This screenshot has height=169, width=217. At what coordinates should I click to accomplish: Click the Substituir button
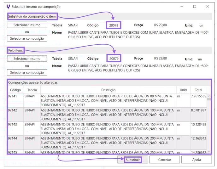tap(133, 160)
